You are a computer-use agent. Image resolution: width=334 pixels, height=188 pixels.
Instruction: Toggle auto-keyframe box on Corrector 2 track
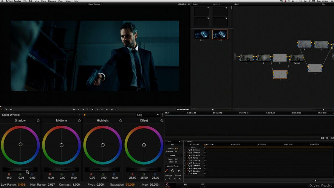point(191,153)
